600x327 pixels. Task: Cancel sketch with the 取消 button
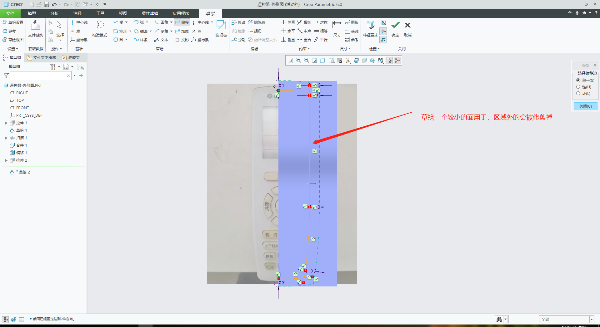[x=407, y=29]
